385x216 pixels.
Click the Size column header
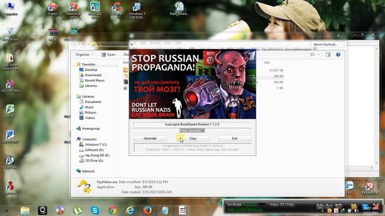click(266, 62)
